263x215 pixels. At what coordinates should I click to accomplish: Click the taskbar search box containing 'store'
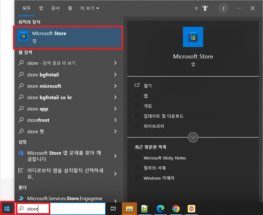point(61,209)
